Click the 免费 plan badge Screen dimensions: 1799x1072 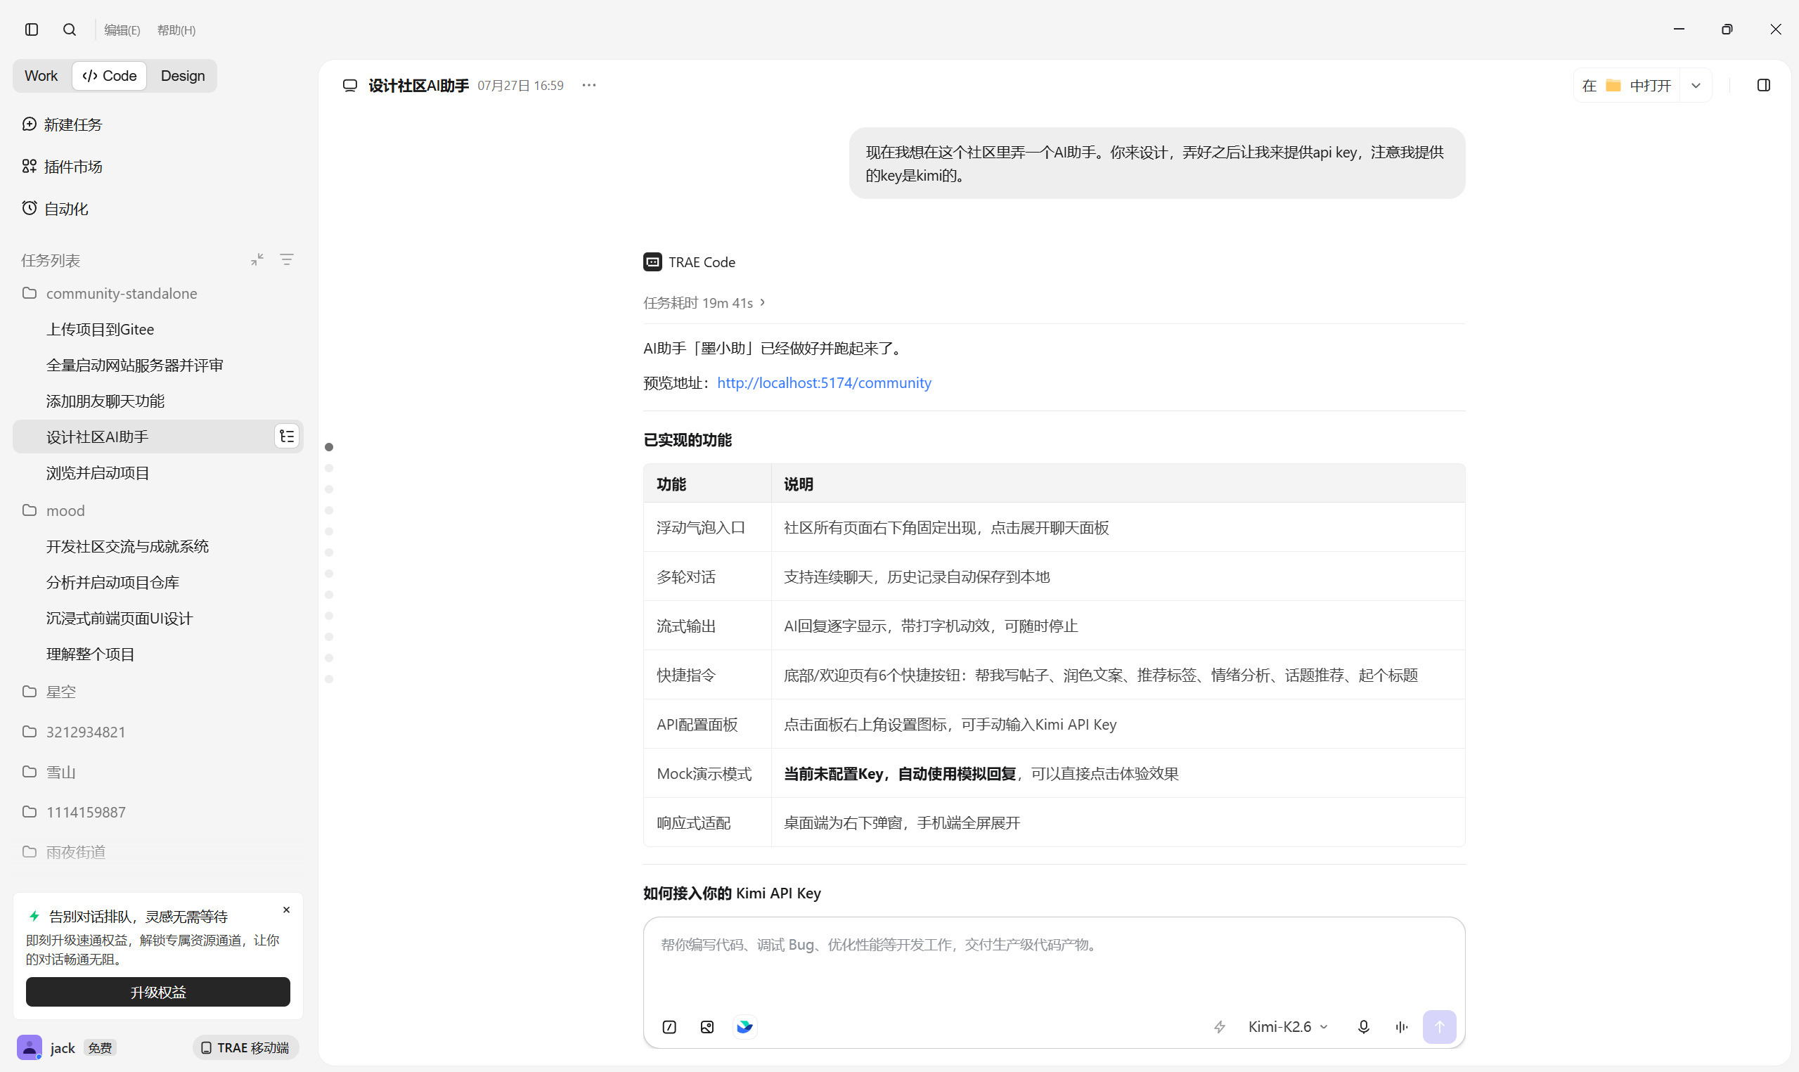[100, 1048]
